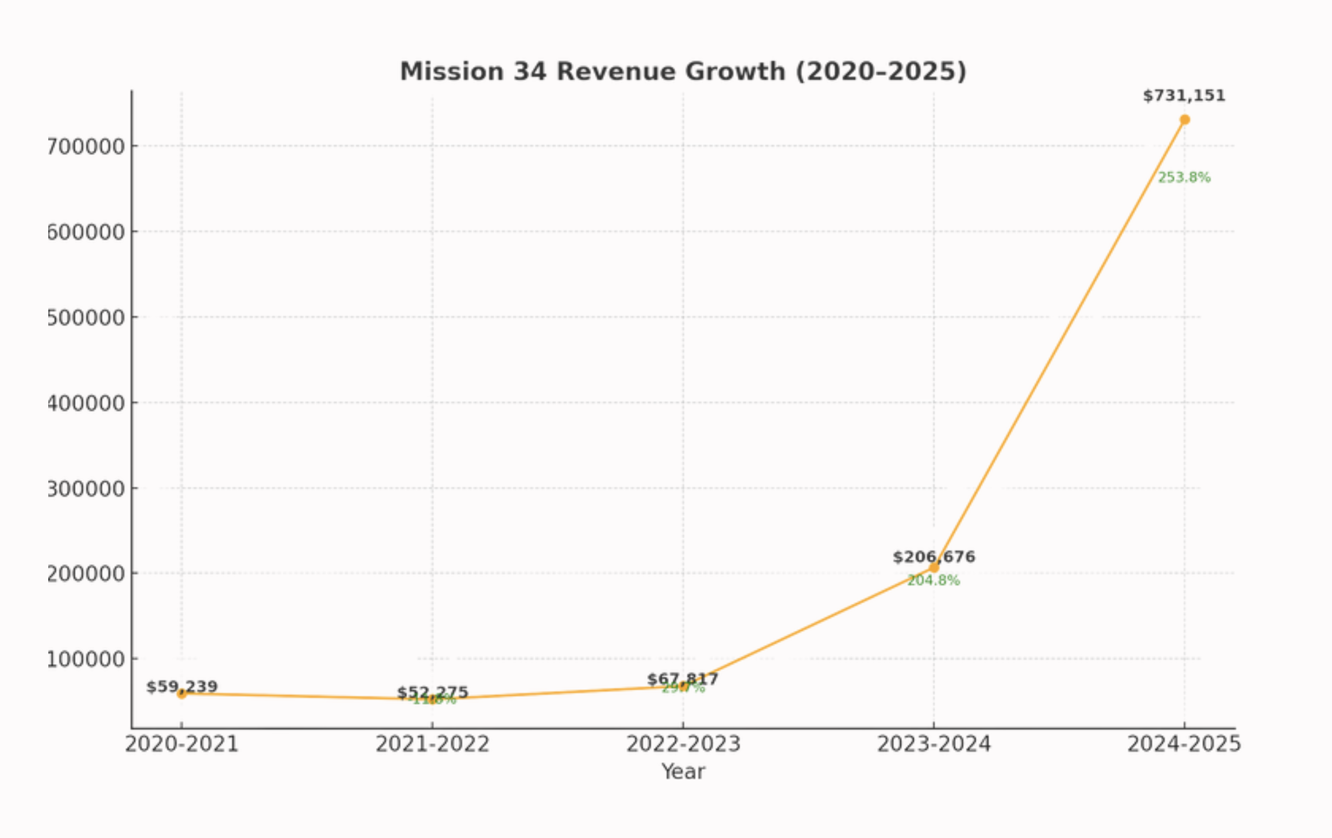Click the 2020-2021 data point marker

pos(182,695)
